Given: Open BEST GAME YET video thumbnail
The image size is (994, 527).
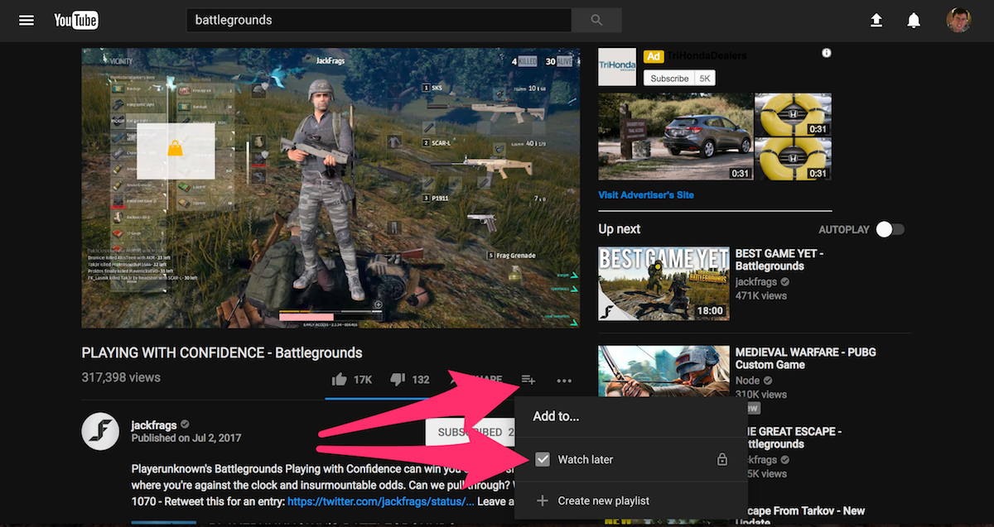Looking at the screenshot, I should (663, 284).
